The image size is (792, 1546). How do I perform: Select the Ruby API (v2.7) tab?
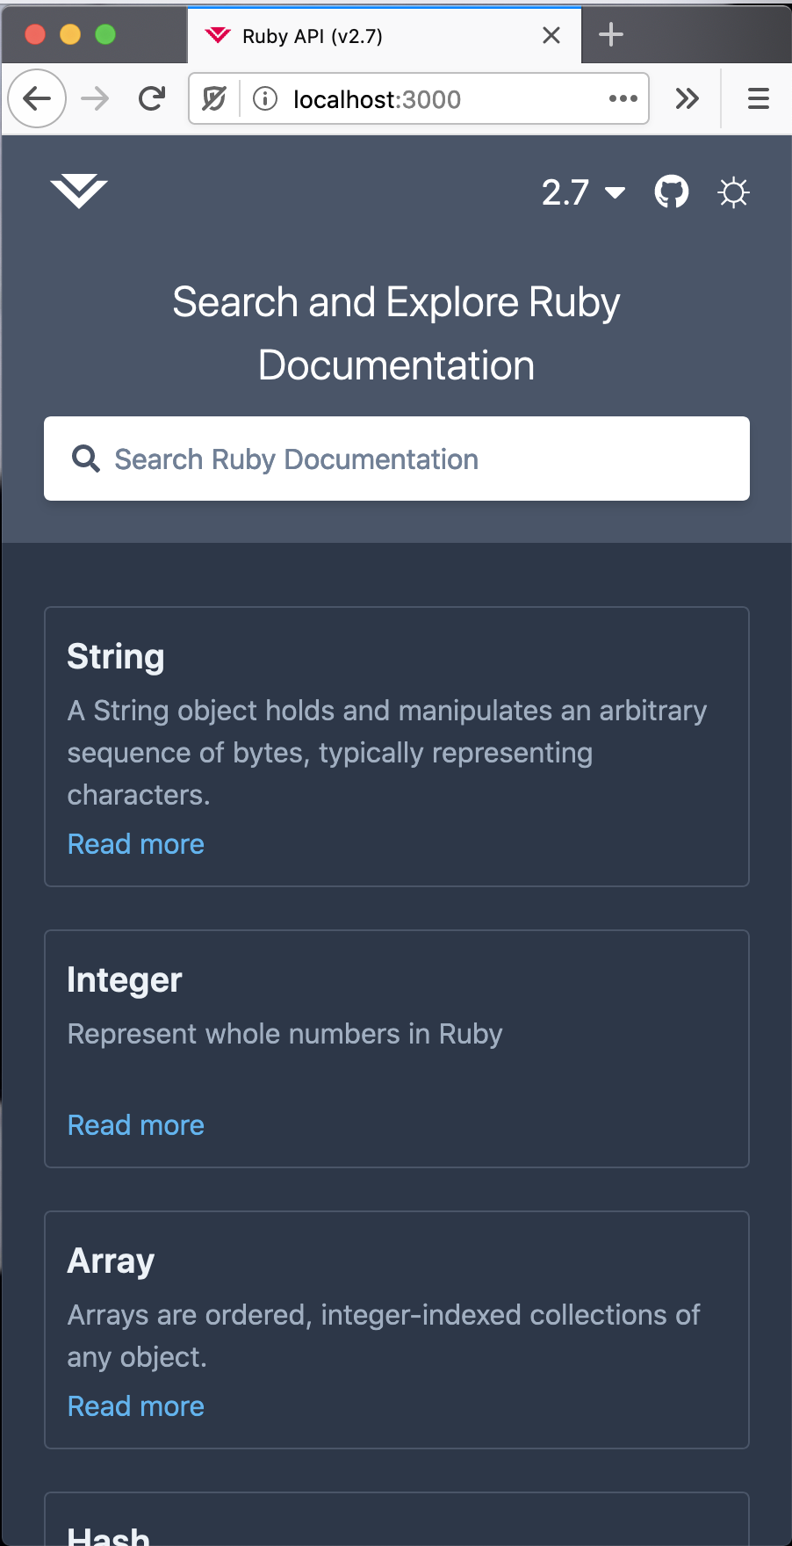[385, 35]
